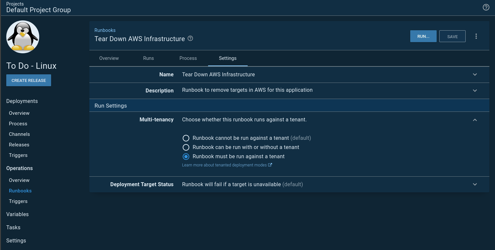Image resolution: width=495 pixels, height=250 pixels.
Task: Click the penguin project logo
Action: coord(23,37)
